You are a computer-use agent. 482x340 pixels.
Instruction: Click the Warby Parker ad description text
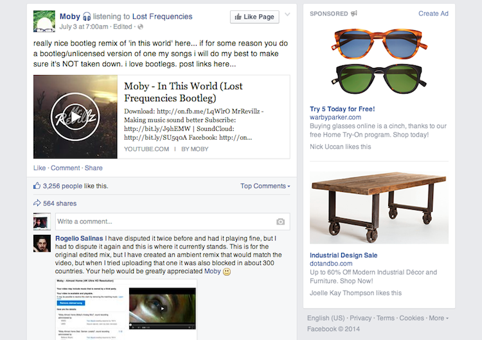(x=378, y=130)
